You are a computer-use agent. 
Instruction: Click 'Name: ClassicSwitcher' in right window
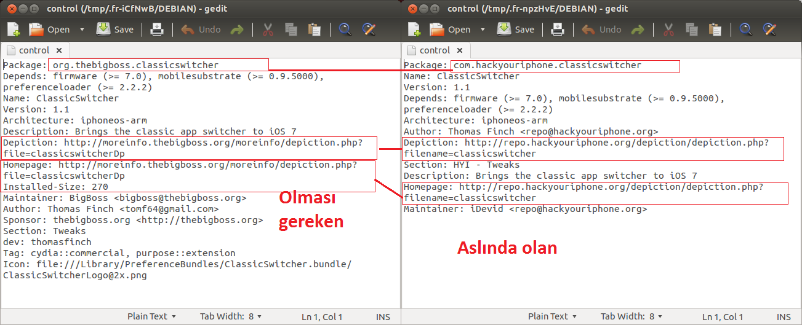[x=462, y=76]
